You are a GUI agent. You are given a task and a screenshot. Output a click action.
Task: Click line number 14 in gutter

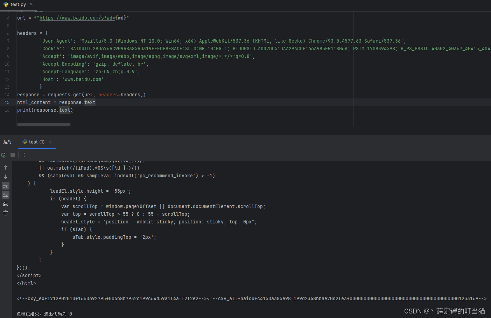click(7, 95)
